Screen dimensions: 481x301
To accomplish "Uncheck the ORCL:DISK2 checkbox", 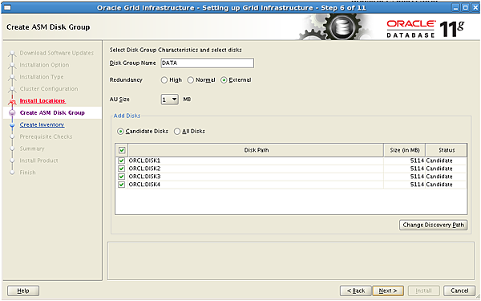I will 122,169.
